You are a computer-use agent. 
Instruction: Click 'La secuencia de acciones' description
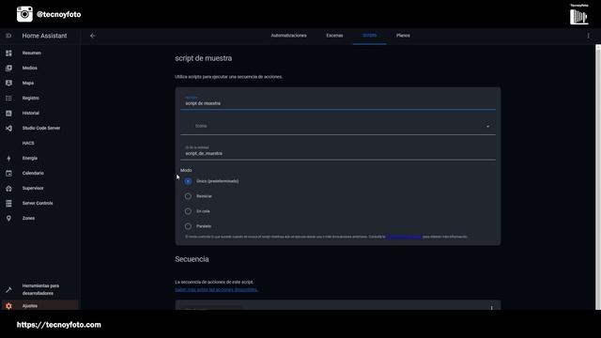[x=214, y=282]
